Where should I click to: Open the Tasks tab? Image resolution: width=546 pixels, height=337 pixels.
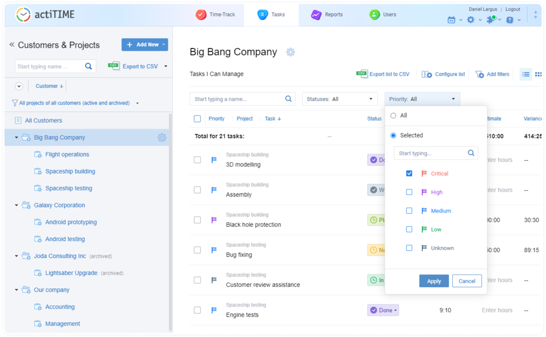point(272,14)
